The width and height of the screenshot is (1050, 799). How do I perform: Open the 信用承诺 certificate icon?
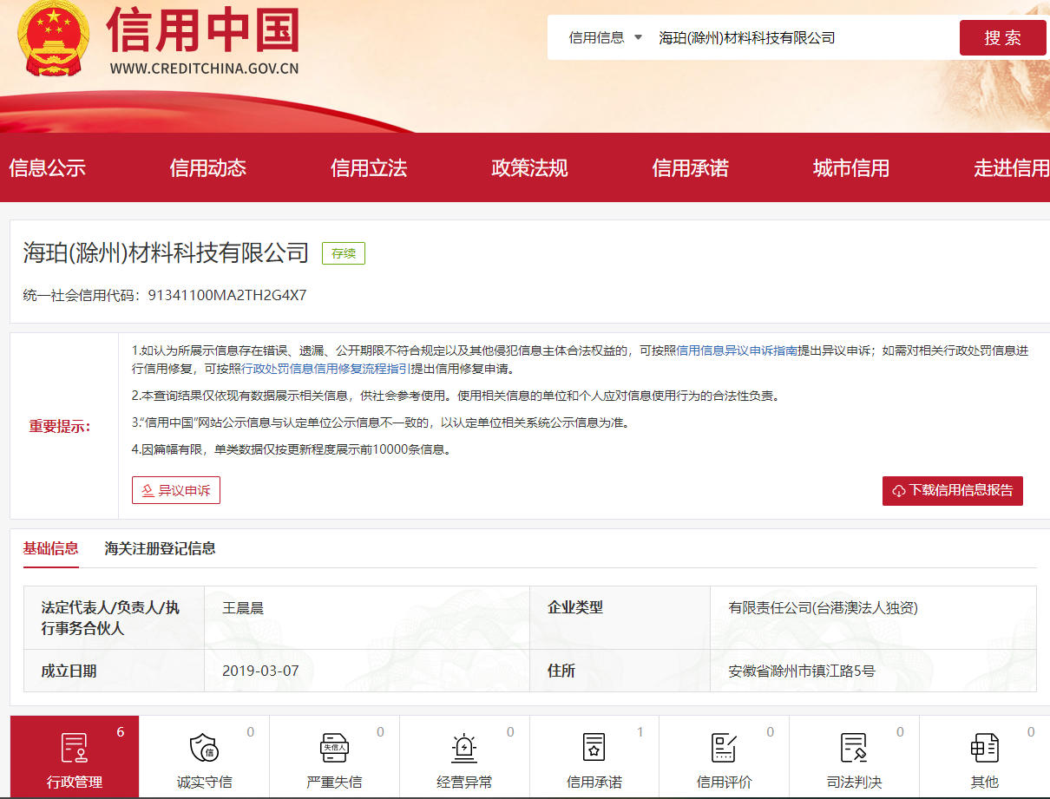point(594,747)
